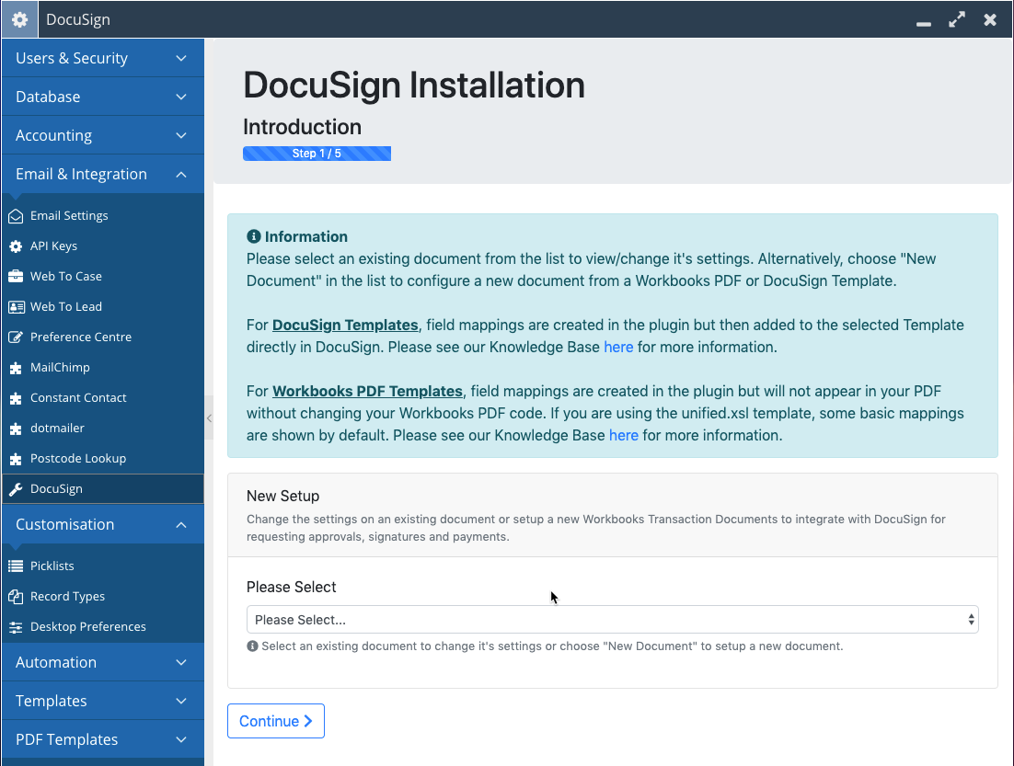Select the dotmailer integration icon
1014x766 pixels.
pos(15,428)
